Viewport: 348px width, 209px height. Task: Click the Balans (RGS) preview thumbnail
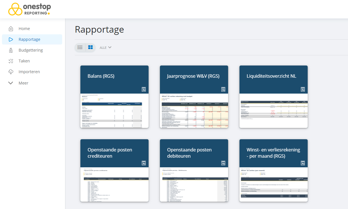point(114,111)
